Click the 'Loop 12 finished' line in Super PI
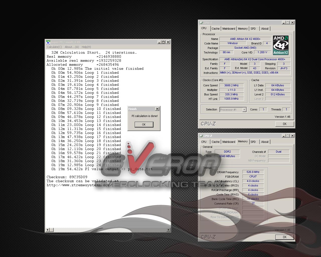The image size is (321, 257). [86, 117]
